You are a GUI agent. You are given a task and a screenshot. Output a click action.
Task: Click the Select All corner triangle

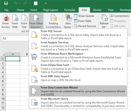click(4, 54)
